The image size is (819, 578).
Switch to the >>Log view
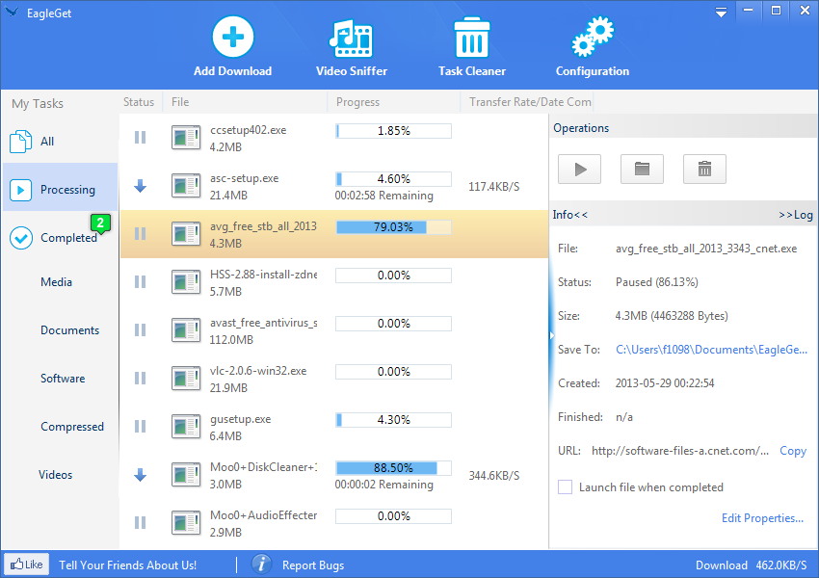pos(795,215)
